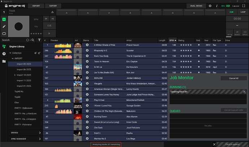Toggle the SPEED button
The image size is (249, 147).
click(x=245, y=33)
